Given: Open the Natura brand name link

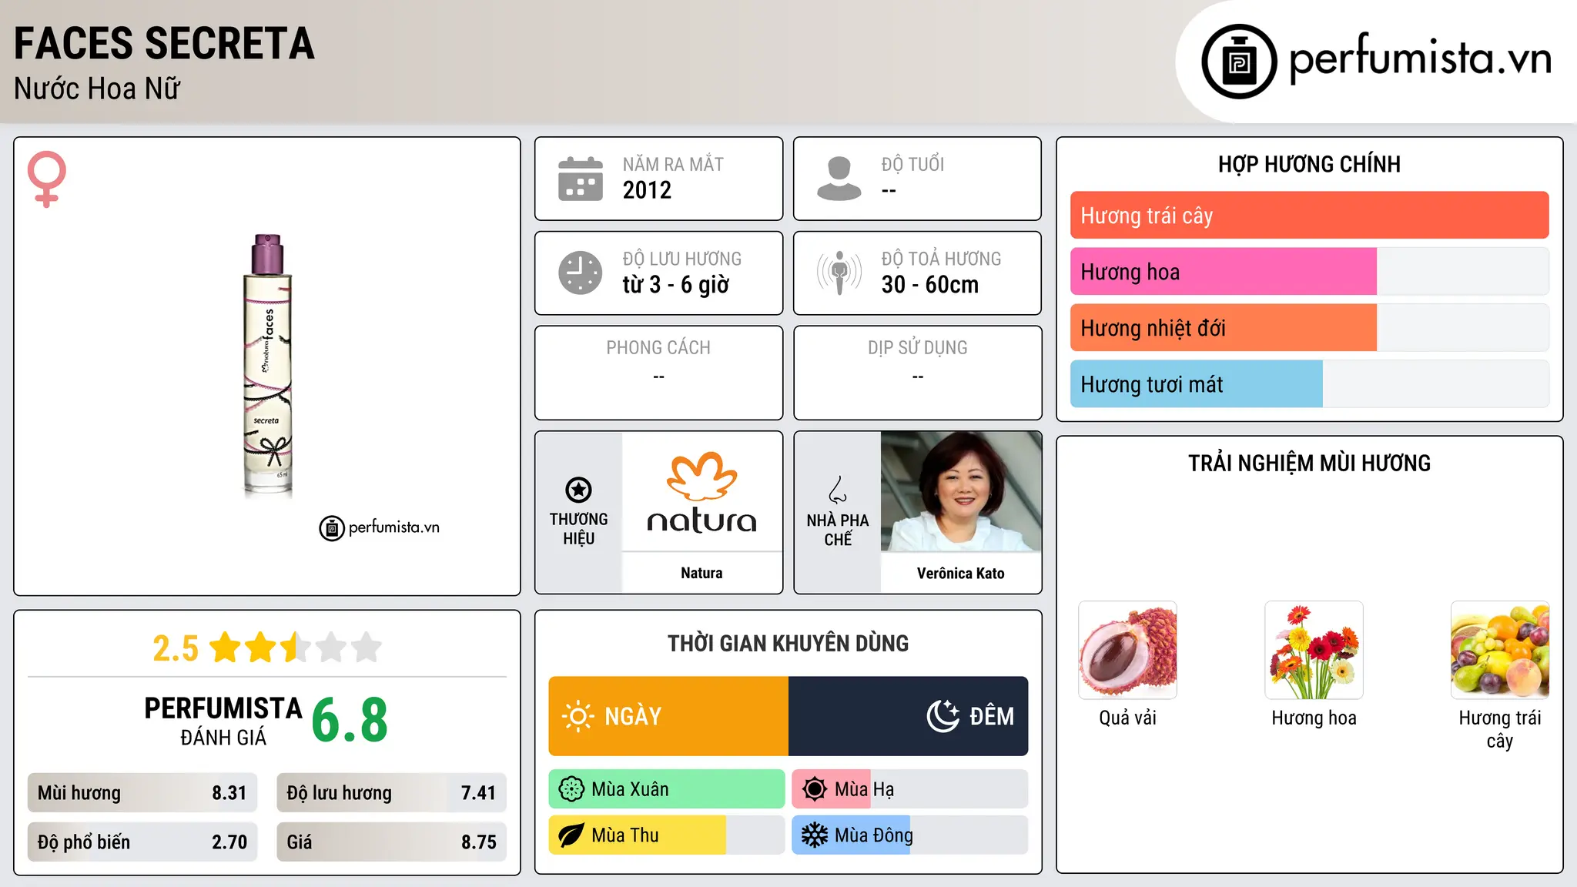Looking at the screenshot, I should [x=701, y=573].
